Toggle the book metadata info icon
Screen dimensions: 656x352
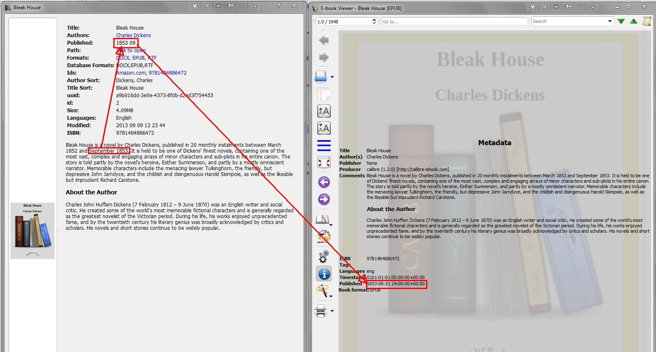tap(324, 274)
